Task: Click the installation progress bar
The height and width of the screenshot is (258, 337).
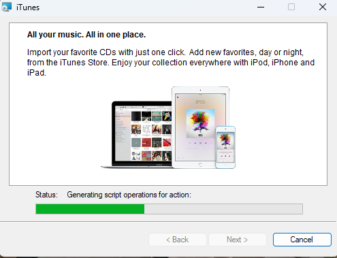Action: click(169, 209)
